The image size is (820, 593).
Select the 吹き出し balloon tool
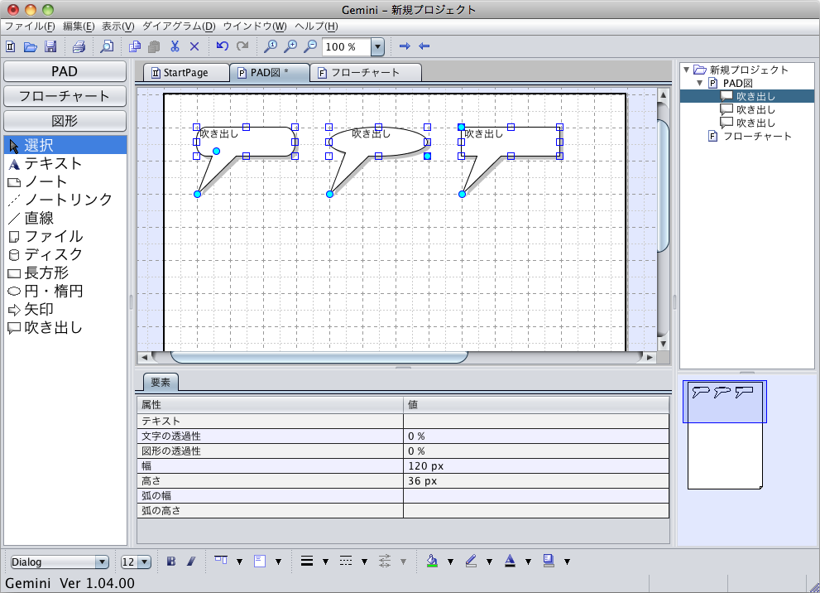[x=65, y=328]
